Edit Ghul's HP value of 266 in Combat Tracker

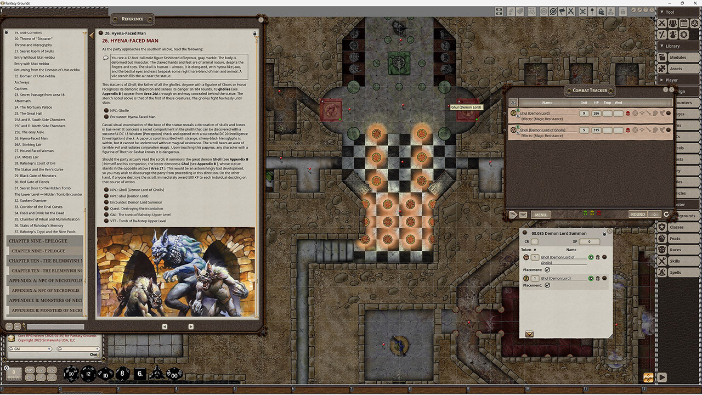click(596, 113)
